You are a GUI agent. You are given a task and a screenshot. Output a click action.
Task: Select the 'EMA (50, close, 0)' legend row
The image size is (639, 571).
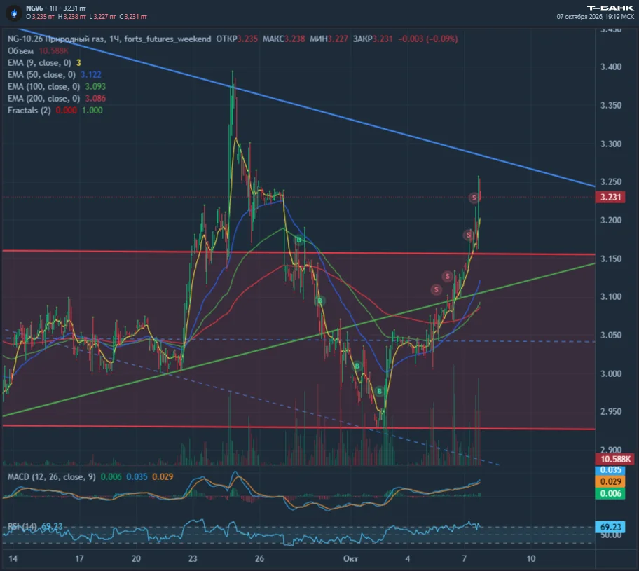[x=54, y=74]
